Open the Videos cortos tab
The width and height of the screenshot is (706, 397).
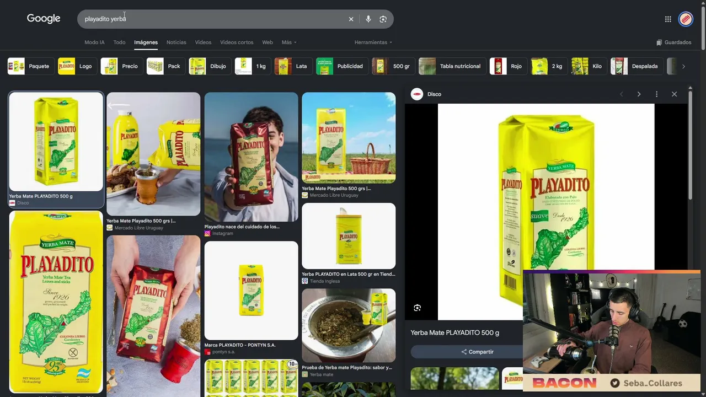(x=237, y=42)
